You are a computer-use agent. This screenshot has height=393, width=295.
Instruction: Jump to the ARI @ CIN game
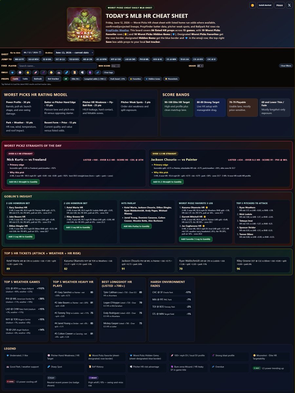point(88,59)
